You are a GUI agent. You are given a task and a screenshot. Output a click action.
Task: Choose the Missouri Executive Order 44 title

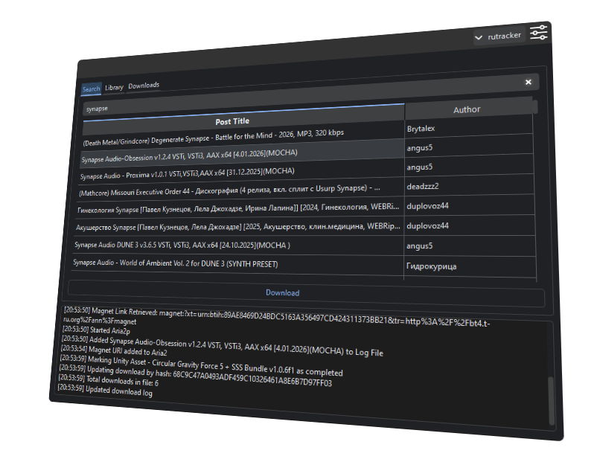(x=223, y=191)
